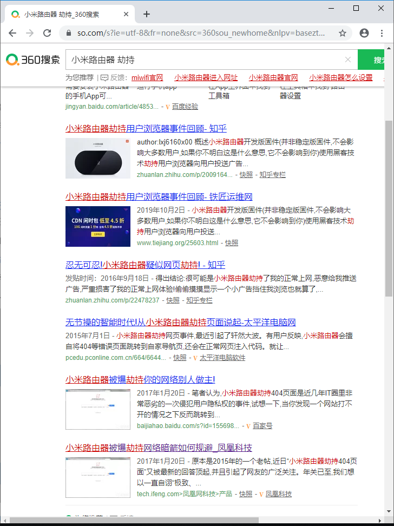Click URL text baijiahao.baidu.com/s?id=155698...
Viewport: 394px width, 526px height.
coord(188,426)
